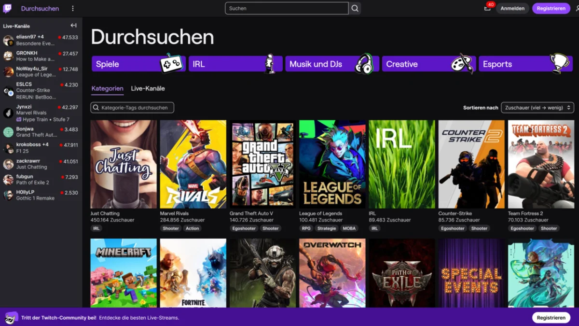Screen dimensions: 579x326
Task: Click the Marvel Rivals title link
Action: (174, 213)
